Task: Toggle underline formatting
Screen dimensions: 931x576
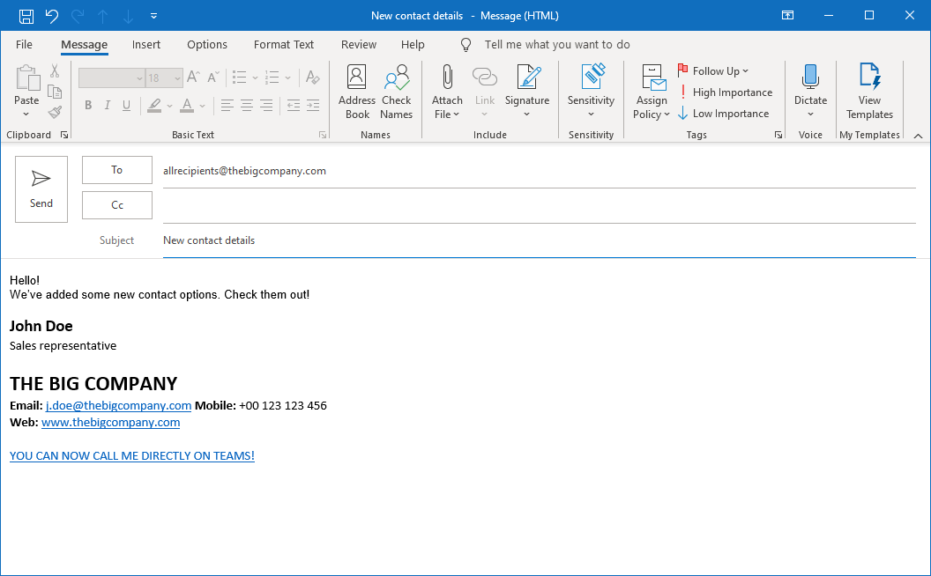Action: 126,105
